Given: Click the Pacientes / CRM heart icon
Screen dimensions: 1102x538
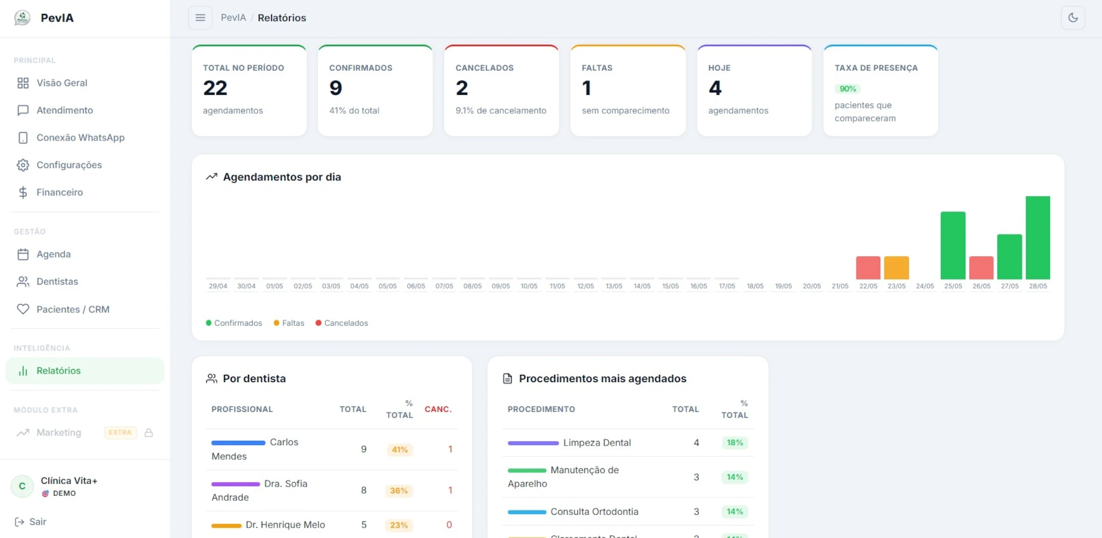Looking at the screenshot, I should 23,309.
